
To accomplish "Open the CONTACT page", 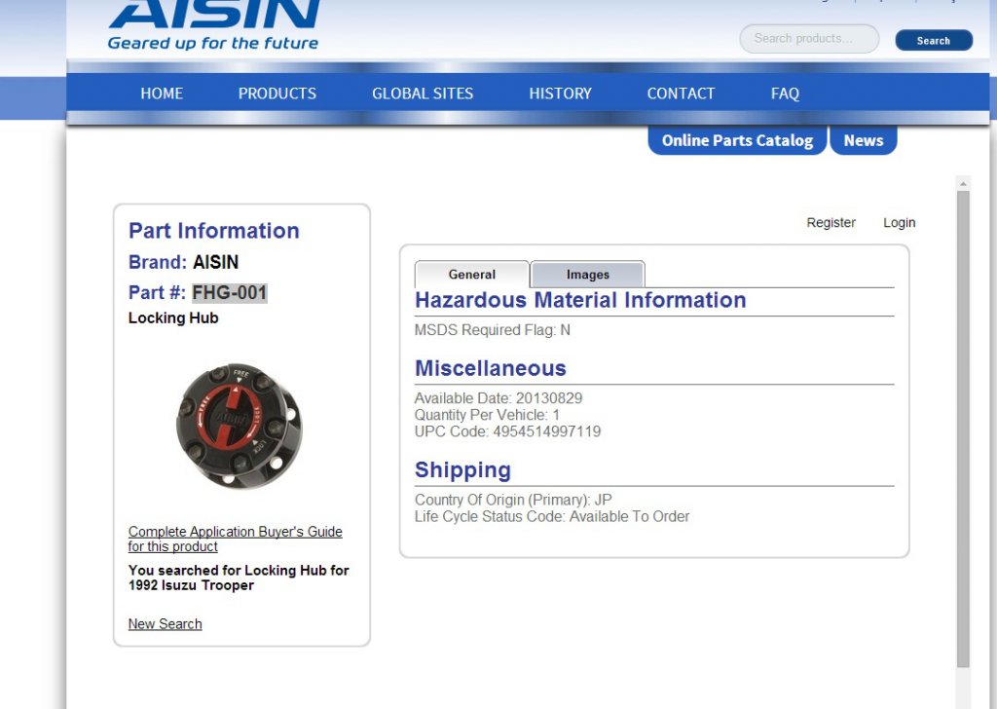I will [x=681, y=93].
